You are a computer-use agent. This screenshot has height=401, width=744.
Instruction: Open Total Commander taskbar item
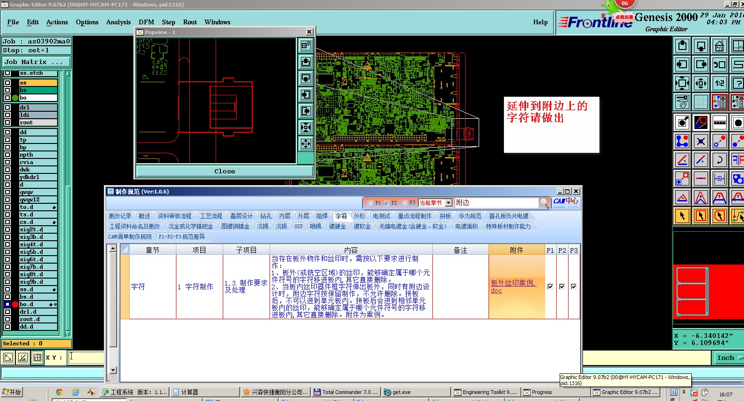coord(345,392)
